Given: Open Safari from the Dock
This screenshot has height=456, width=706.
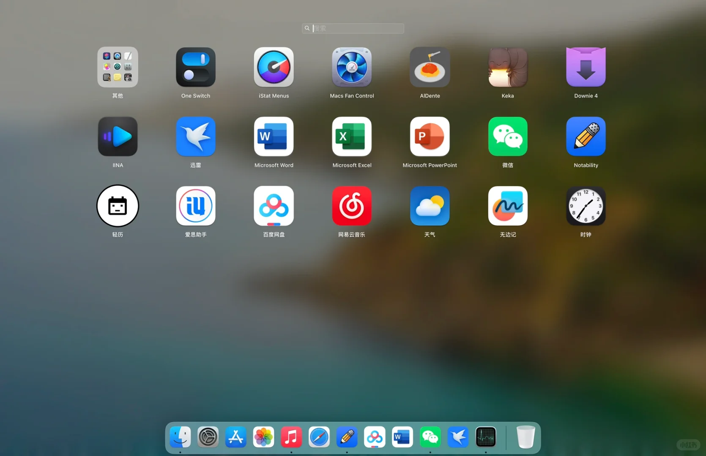Looking at the screenshot, I should pos(319,437).
